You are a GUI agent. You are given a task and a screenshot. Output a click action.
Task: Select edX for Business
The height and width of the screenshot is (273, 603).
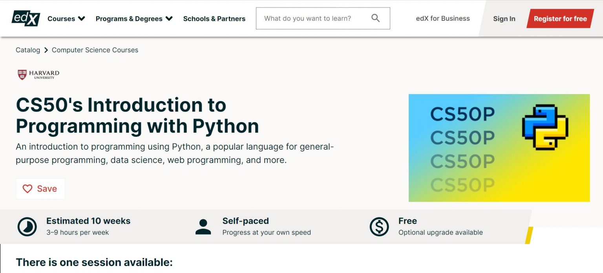(x=442, y=18)
